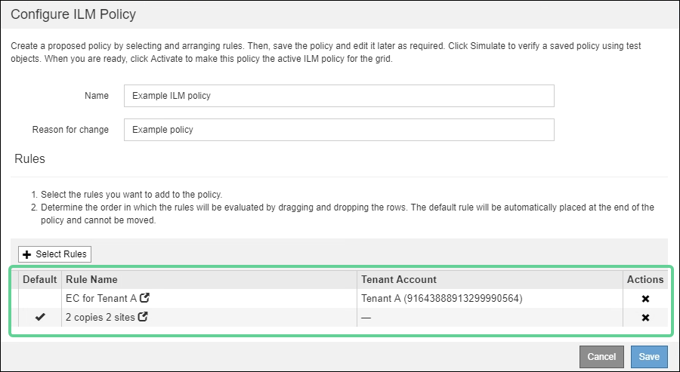
Task: Cancel the policy configuration
Action: click(601, 357)
